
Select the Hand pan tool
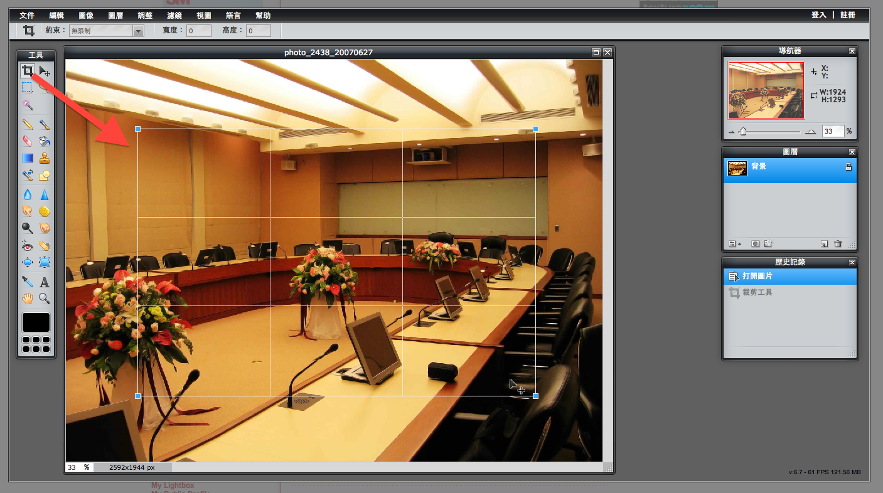[x=28, y=299]
